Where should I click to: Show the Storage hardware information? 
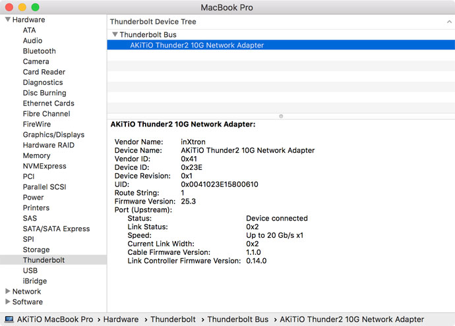click(36, 250)
